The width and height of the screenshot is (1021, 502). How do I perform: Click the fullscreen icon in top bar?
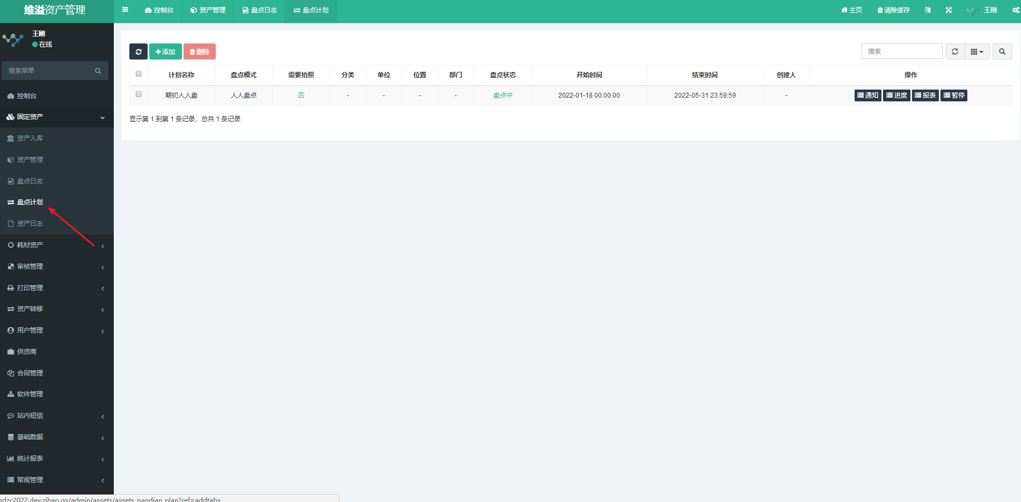pos(949,10)
